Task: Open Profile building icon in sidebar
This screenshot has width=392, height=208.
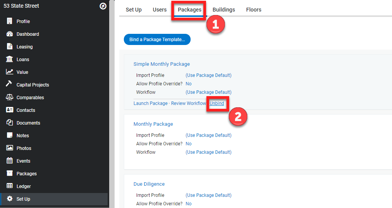Action: (10, 21)
